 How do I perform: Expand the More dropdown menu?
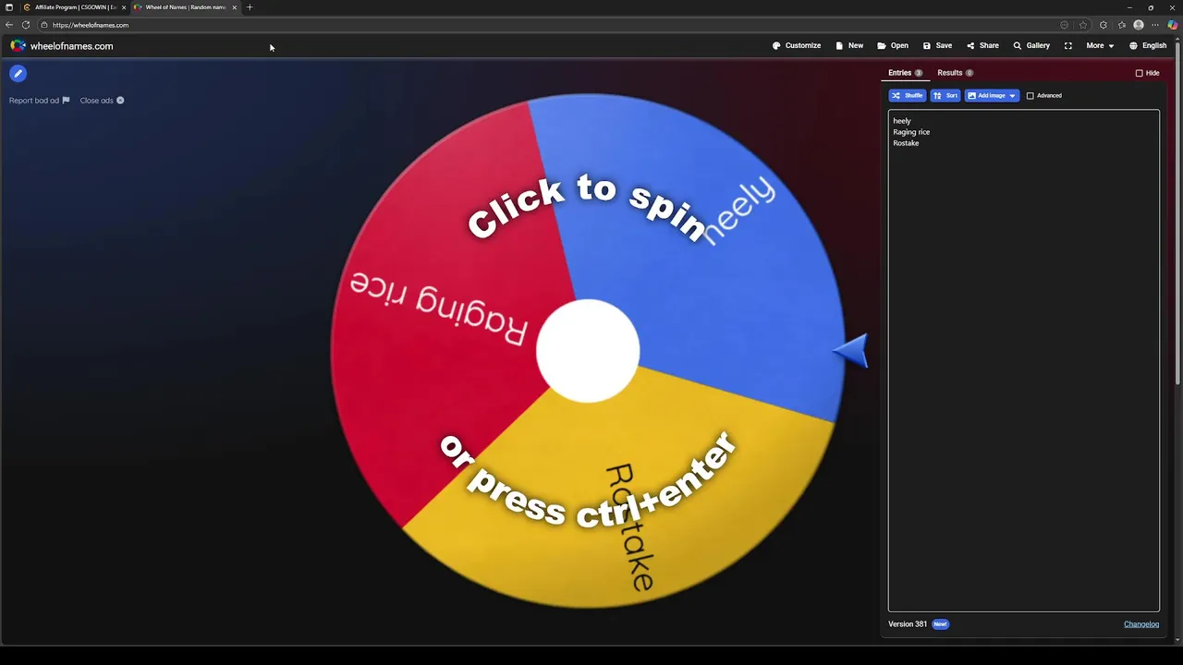(x=1100, y=45)
